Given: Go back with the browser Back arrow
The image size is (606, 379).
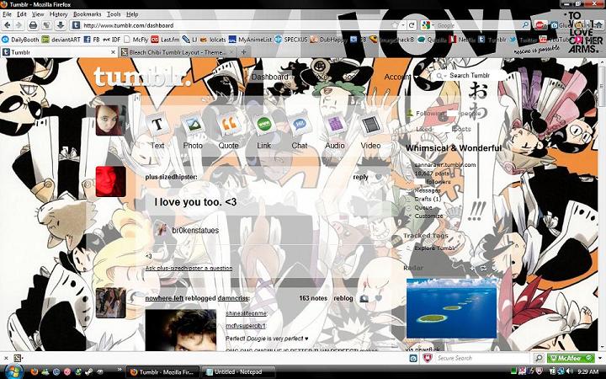Looking at the screenshot, I should pos(8,25).
